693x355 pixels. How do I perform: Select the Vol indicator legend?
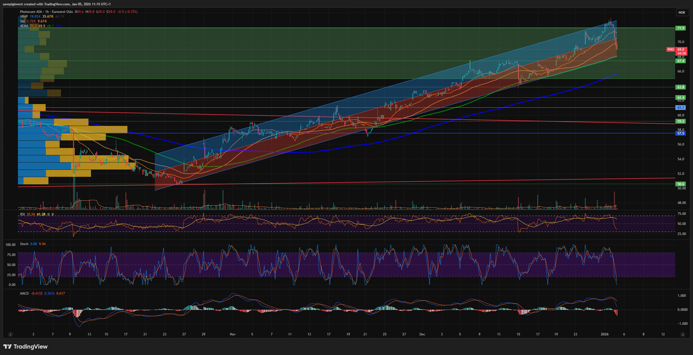[22, 21]
